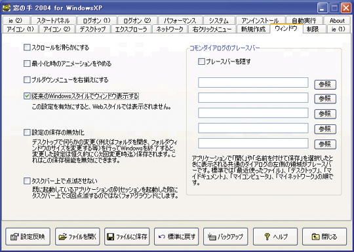Open help with the ヘルプ button

[x=275, y=236]
